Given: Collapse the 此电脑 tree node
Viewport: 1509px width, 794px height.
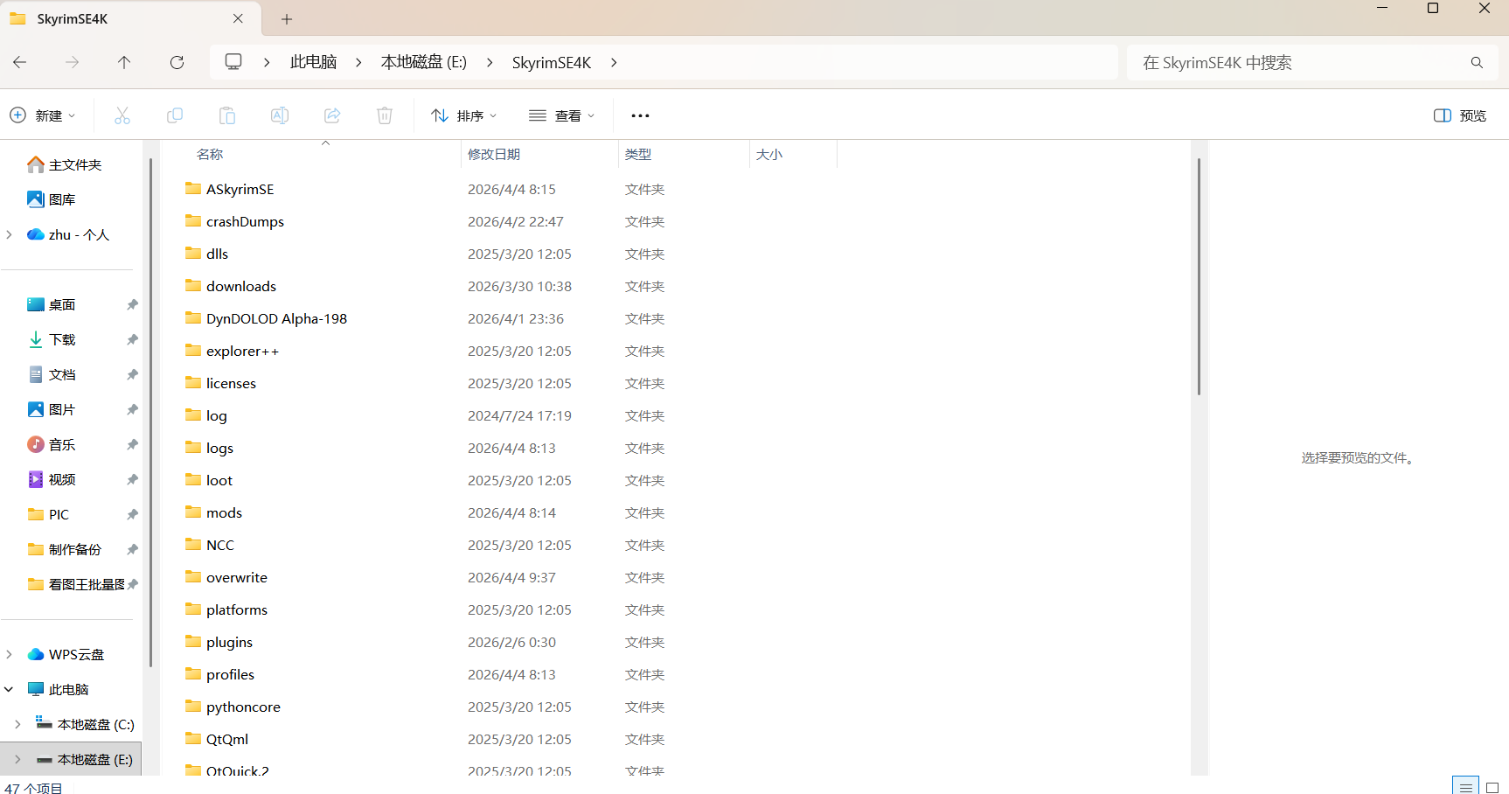Looking at the screenshot, I should coord(9,689).
